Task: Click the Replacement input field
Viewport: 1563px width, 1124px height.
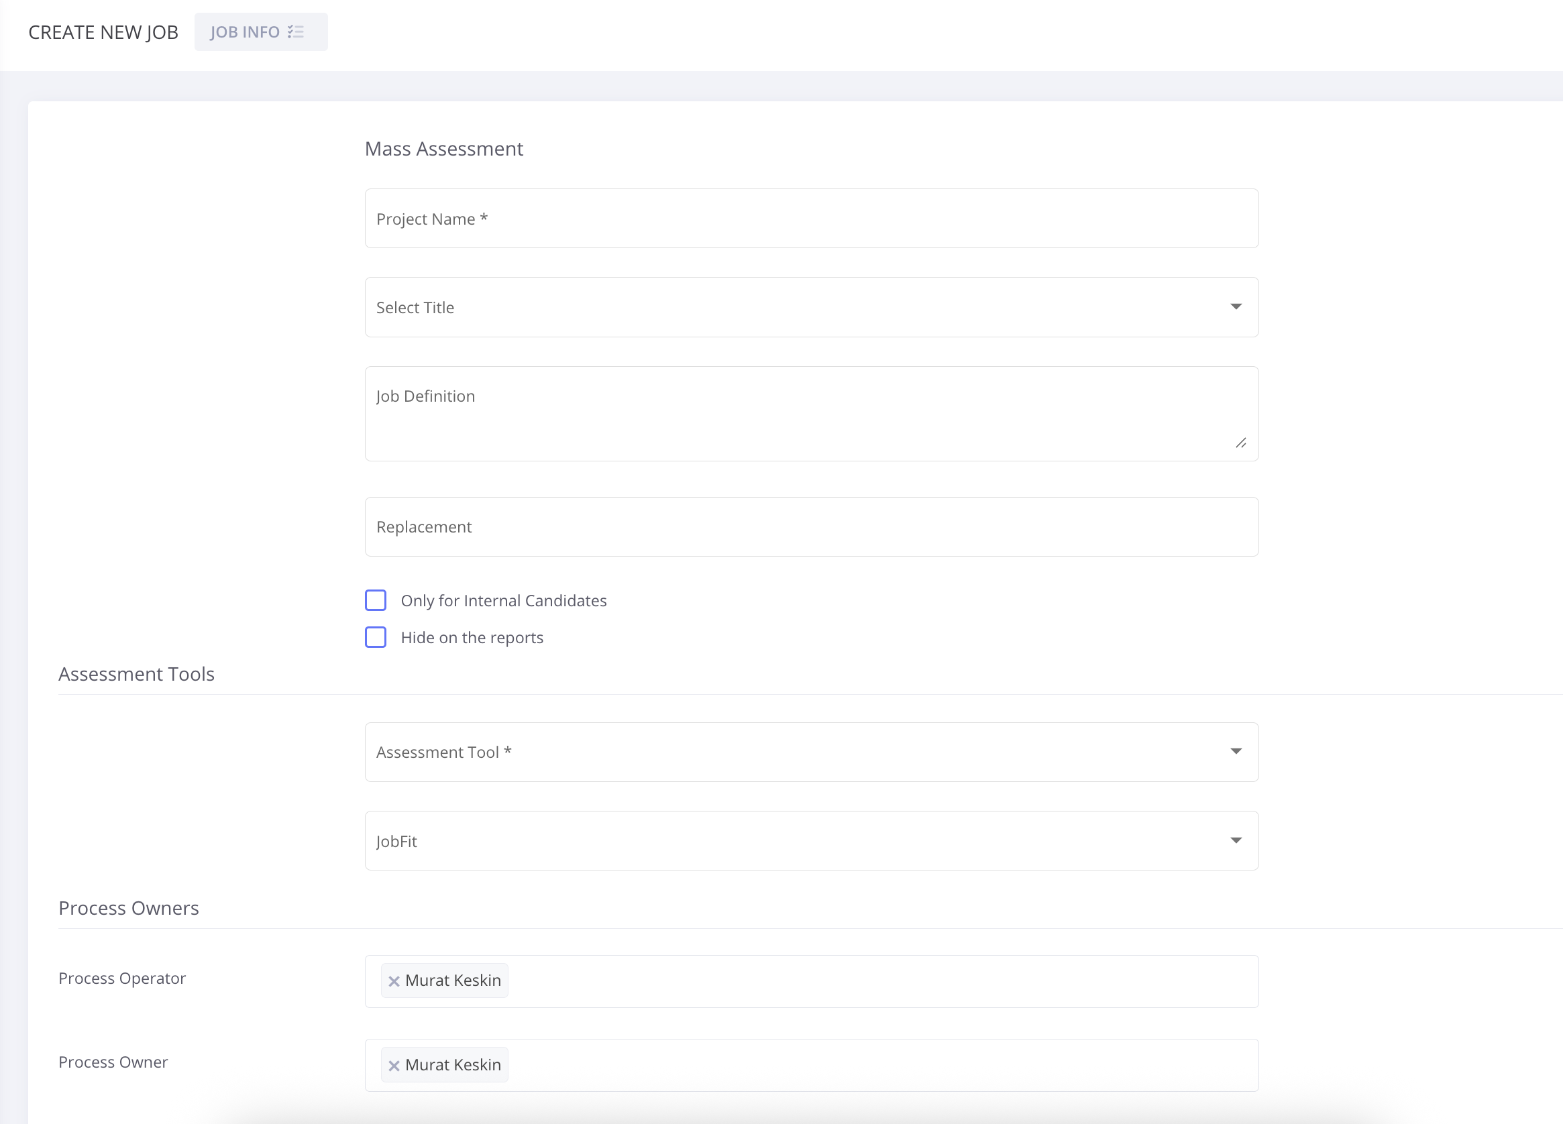Action: (x=811, y=526)
